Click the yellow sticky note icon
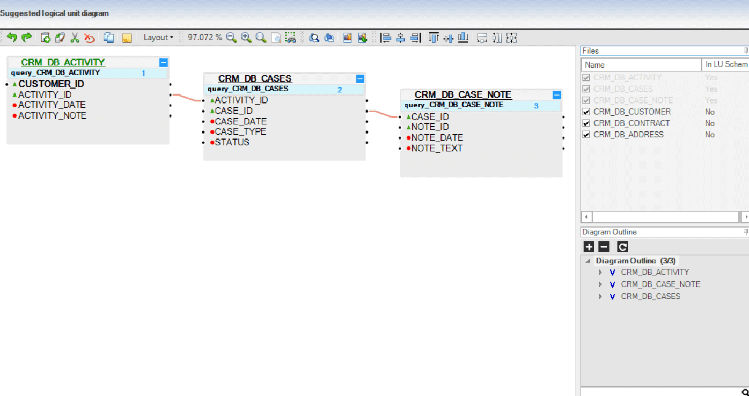The image size is (749, 396). tap(127, 38)
